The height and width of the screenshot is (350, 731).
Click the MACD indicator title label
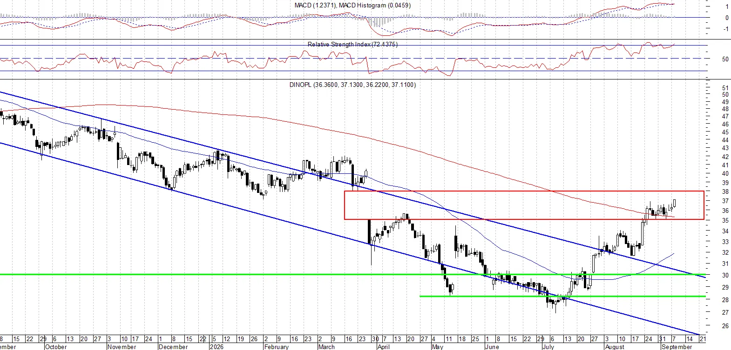(x=352, y=6)
